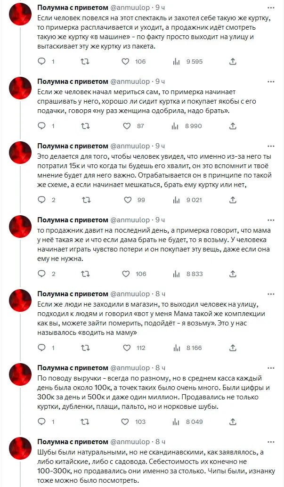Open more options on the first tweet
The height and width of the screenshot is (487, 284).
(x=271, y=8)
